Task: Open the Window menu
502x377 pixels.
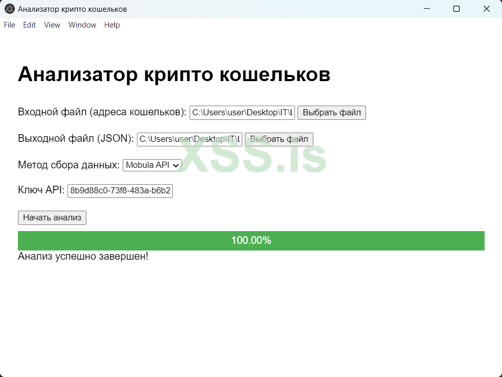Action: coord(82,24)
